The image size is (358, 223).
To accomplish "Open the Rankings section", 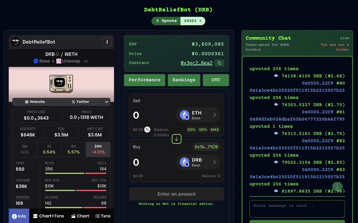I will click(184, 80).
